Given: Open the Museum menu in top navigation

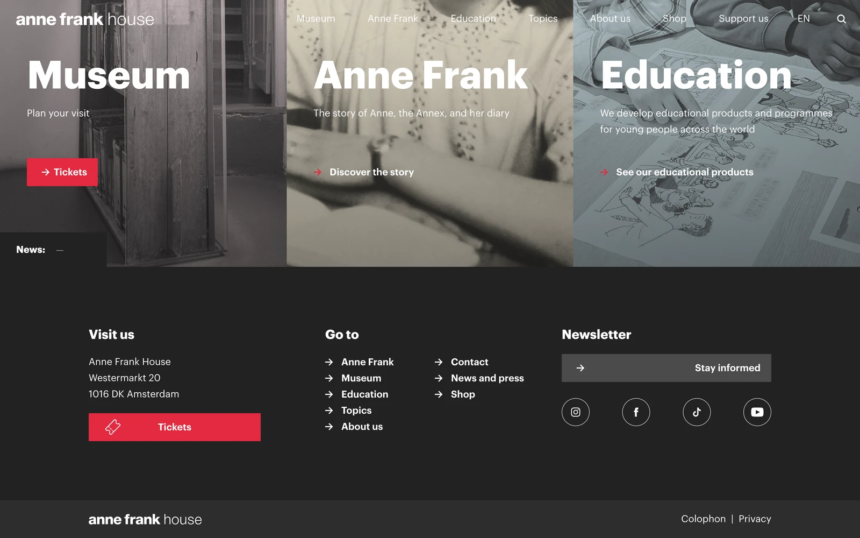Looking at the screenshot, I should 316,18.
